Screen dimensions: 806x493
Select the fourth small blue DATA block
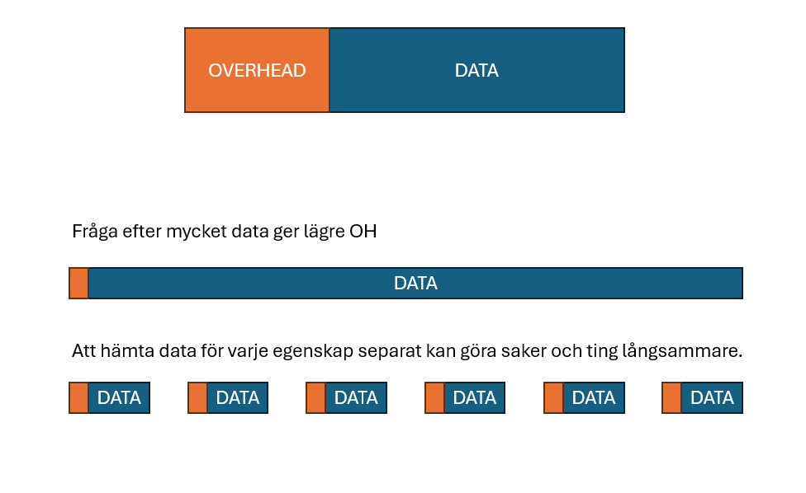pos(474,397)
